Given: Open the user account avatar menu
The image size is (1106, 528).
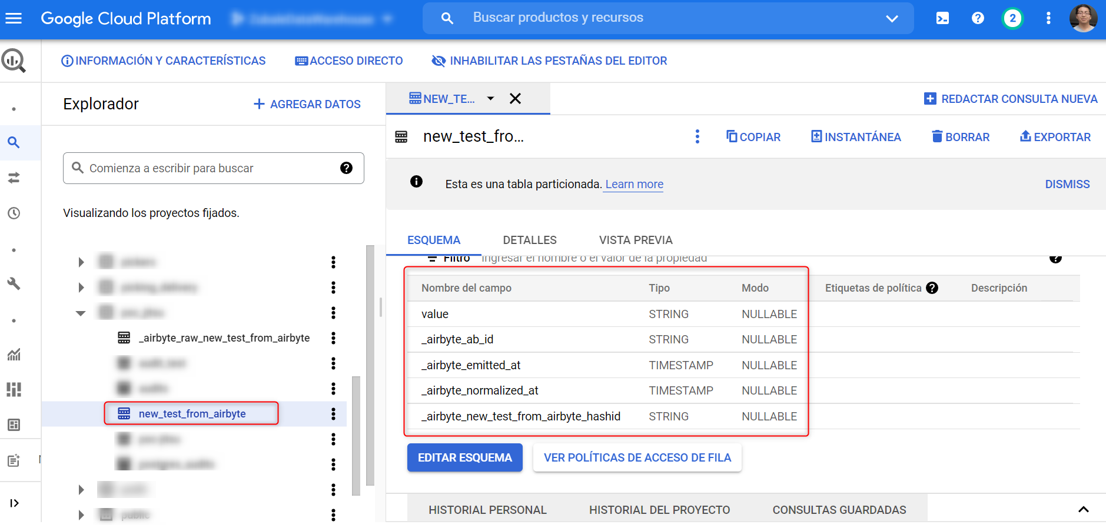Looking at the screenshot, I should [1083, 18].
